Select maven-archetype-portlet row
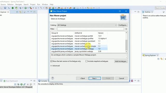 (x=79, y=36)
